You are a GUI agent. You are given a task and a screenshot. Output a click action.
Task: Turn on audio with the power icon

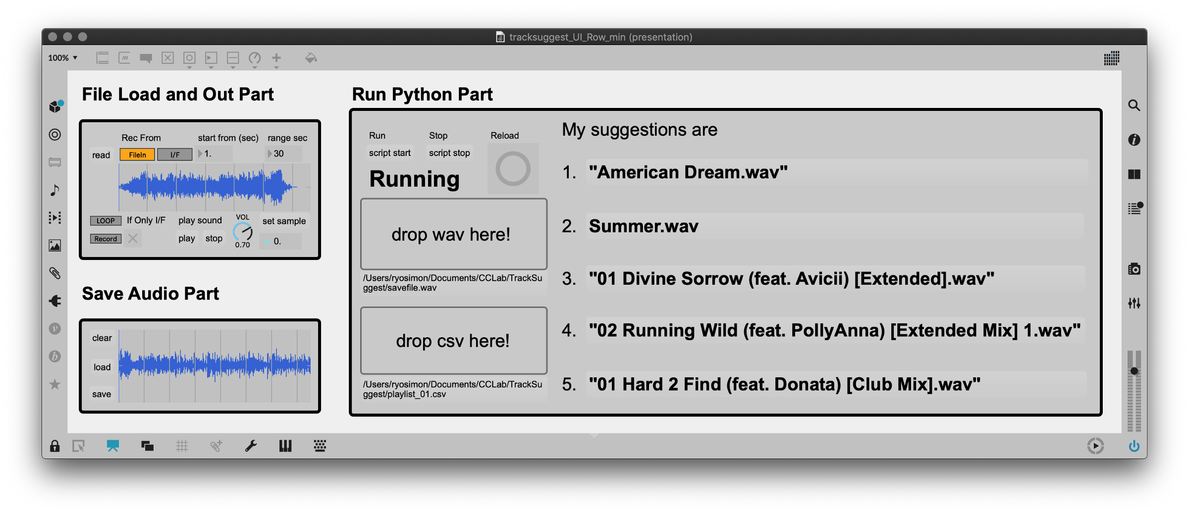click(x=1134, y=446)
